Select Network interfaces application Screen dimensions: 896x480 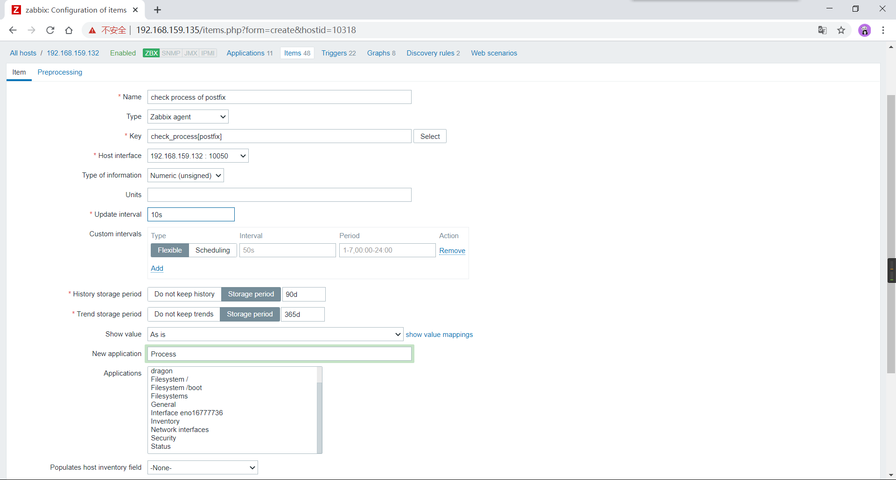tap(180, 430)
